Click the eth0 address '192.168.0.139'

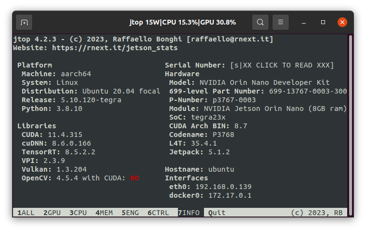coord(223,187)
